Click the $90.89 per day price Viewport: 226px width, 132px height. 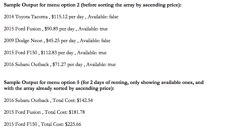(x=60, y=29)
